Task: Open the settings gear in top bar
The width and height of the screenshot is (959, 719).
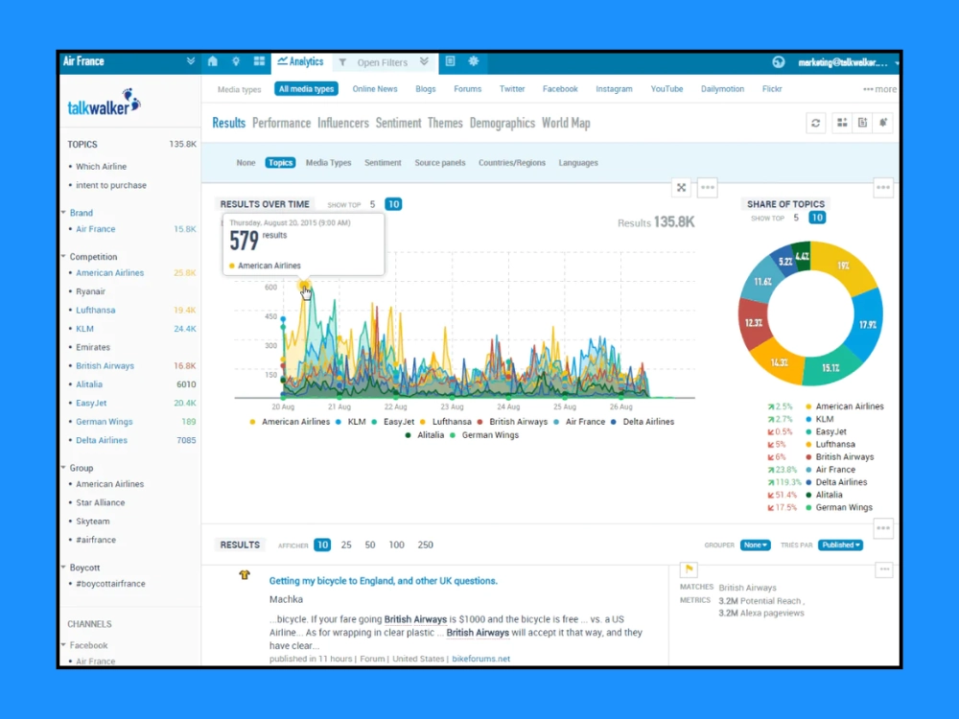Action: pos(474,61)
